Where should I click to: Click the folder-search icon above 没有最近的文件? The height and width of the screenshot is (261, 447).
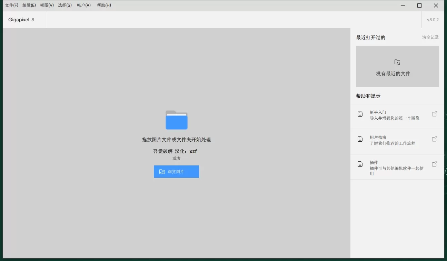click(x=397, y=62)
